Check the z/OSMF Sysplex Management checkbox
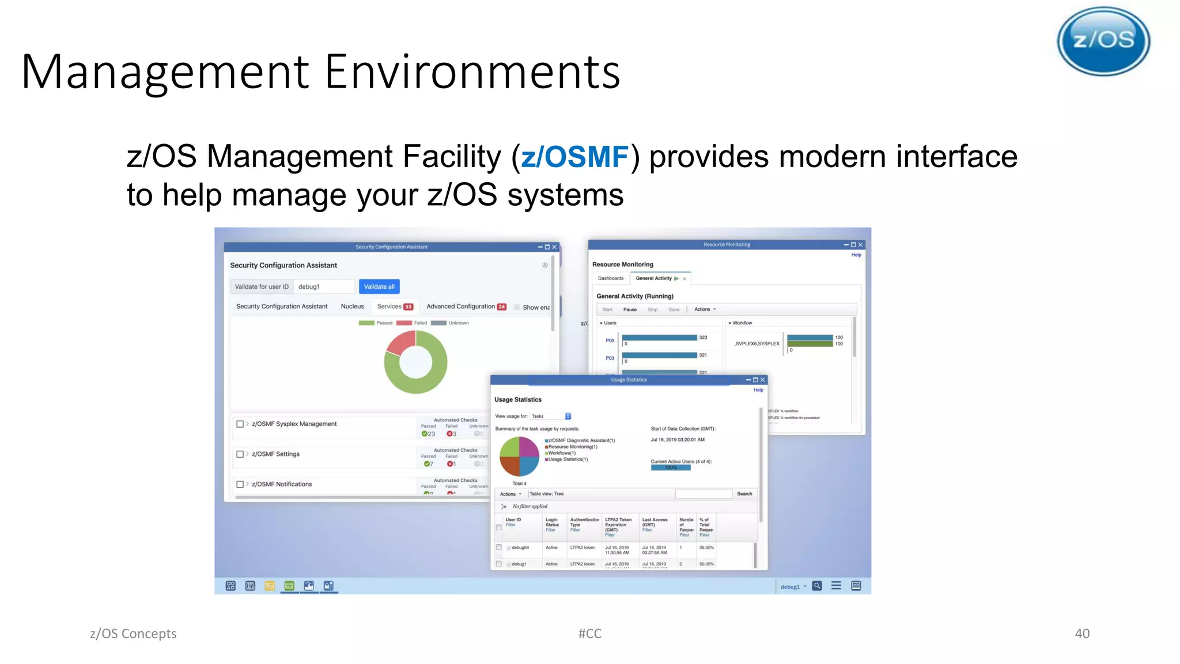This screenshot has height=664, width=1180. click(x=240, y=424)
